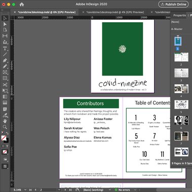
Task: Switch to covidzine3desktop.indd tab
Action: [x=47, y=12]
